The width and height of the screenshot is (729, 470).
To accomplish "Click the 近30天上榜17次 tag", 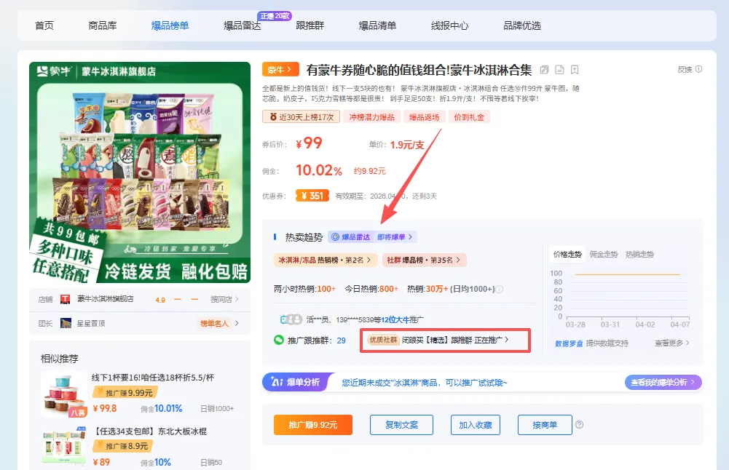I will coord(302,117).
